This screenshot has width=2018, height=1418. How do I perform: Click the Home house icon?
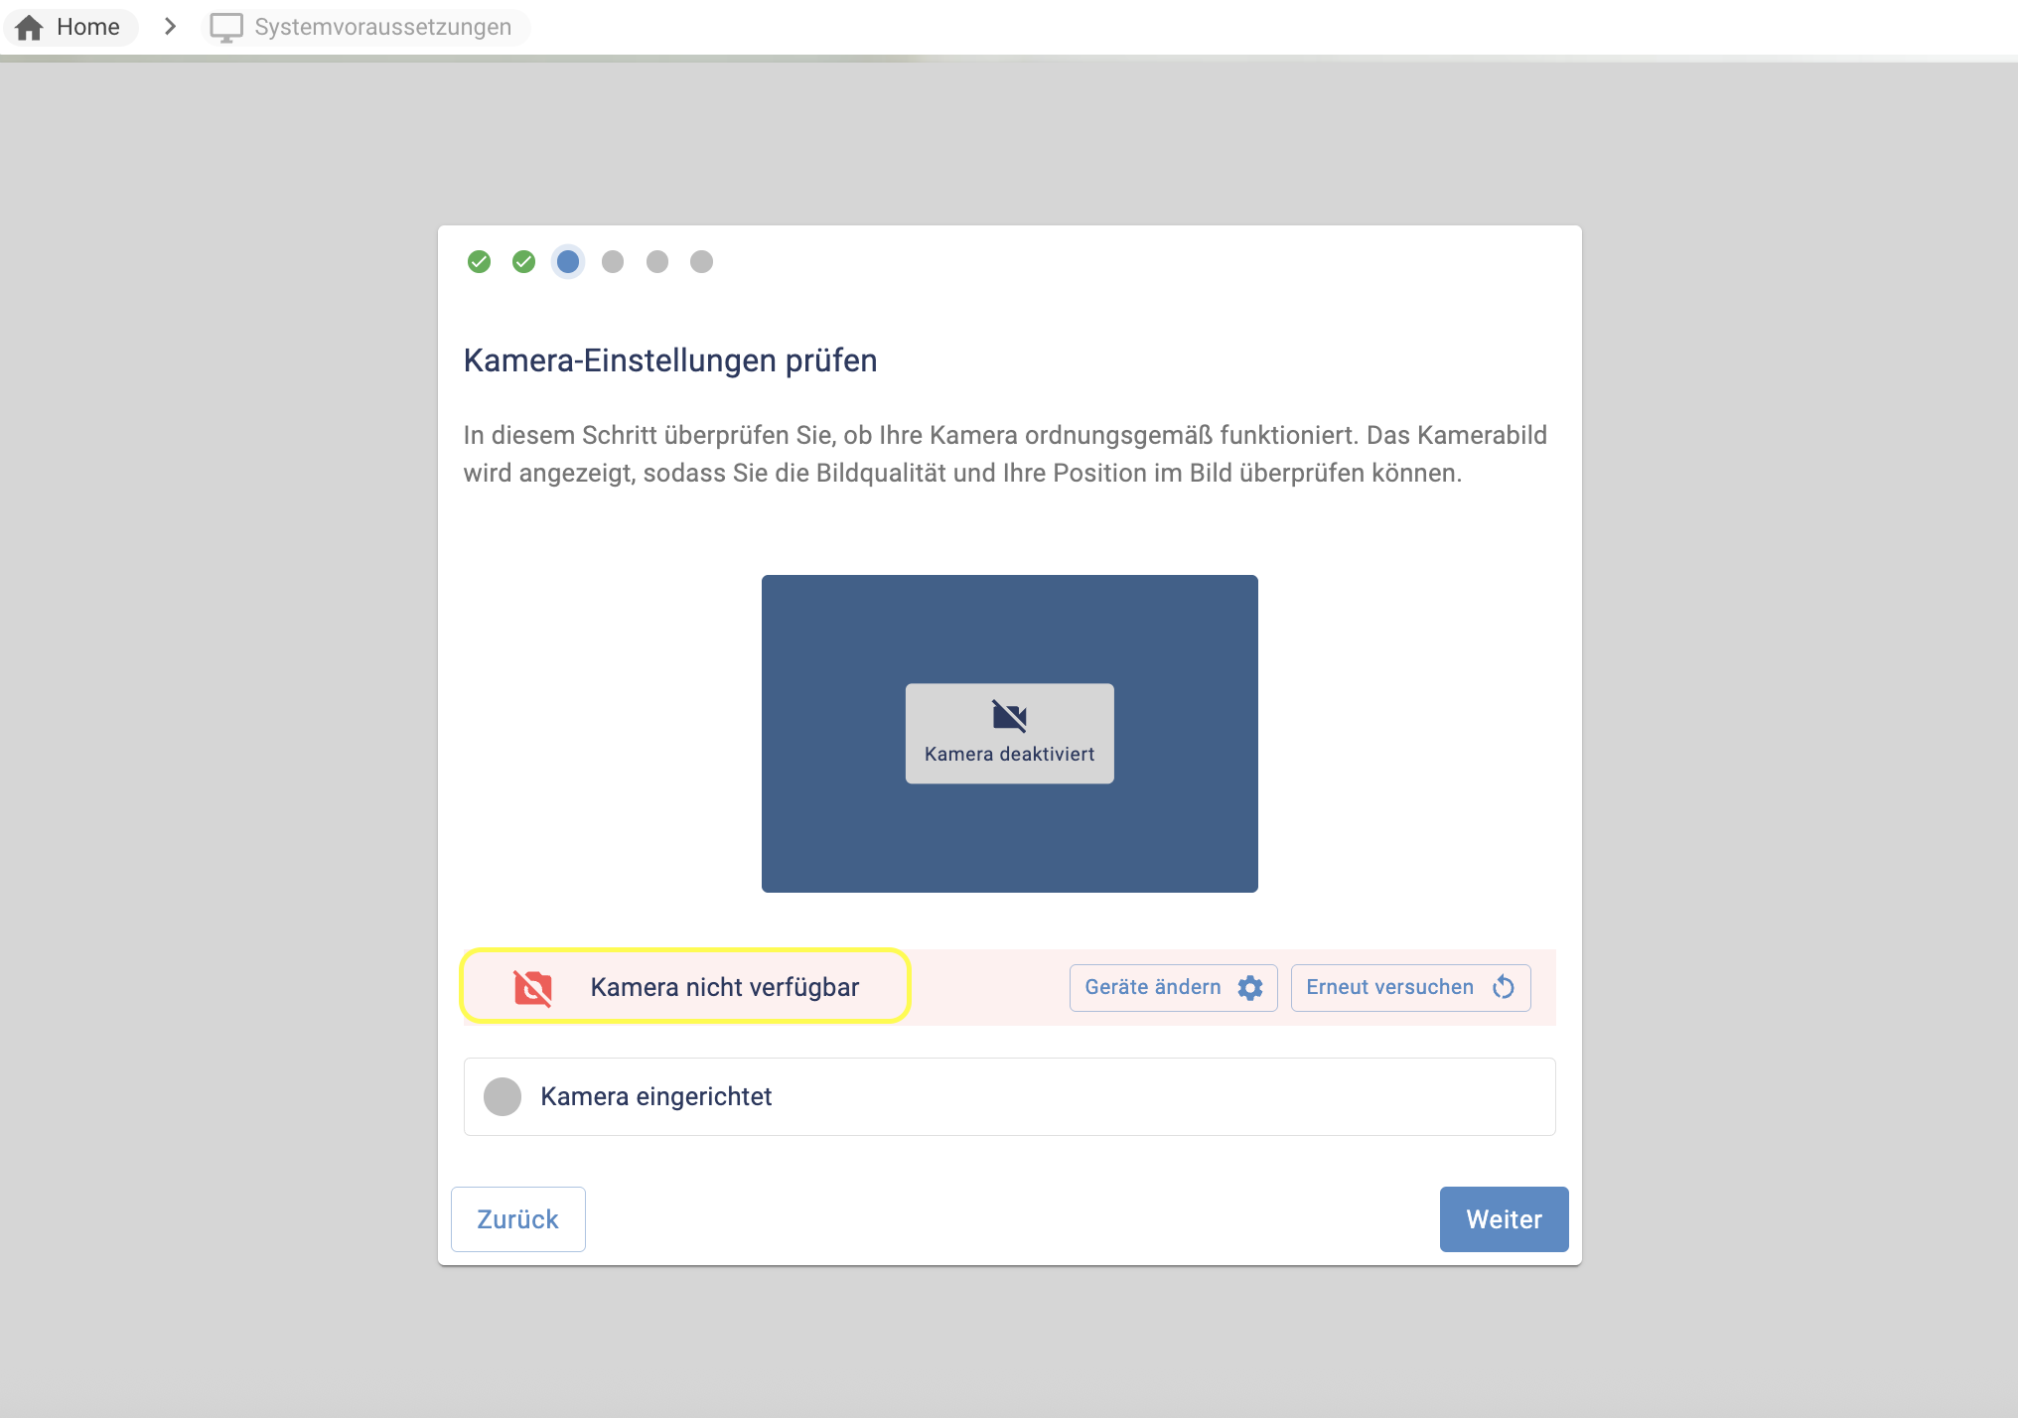click(30, 27)
